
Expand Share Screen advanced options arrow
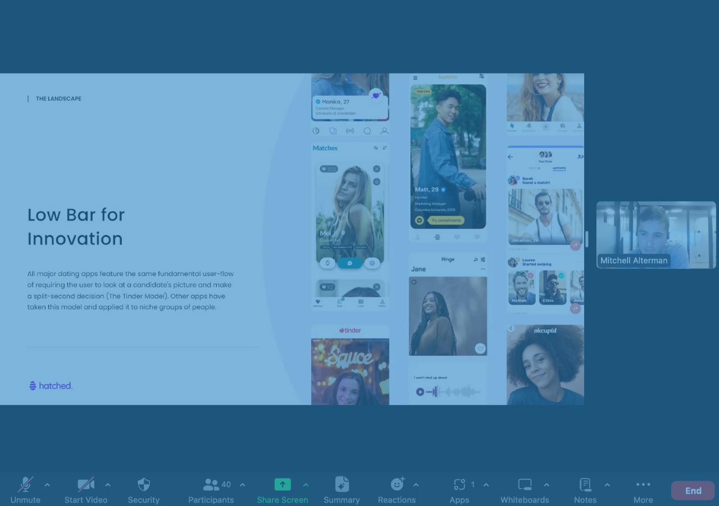(x=306, y=485)
